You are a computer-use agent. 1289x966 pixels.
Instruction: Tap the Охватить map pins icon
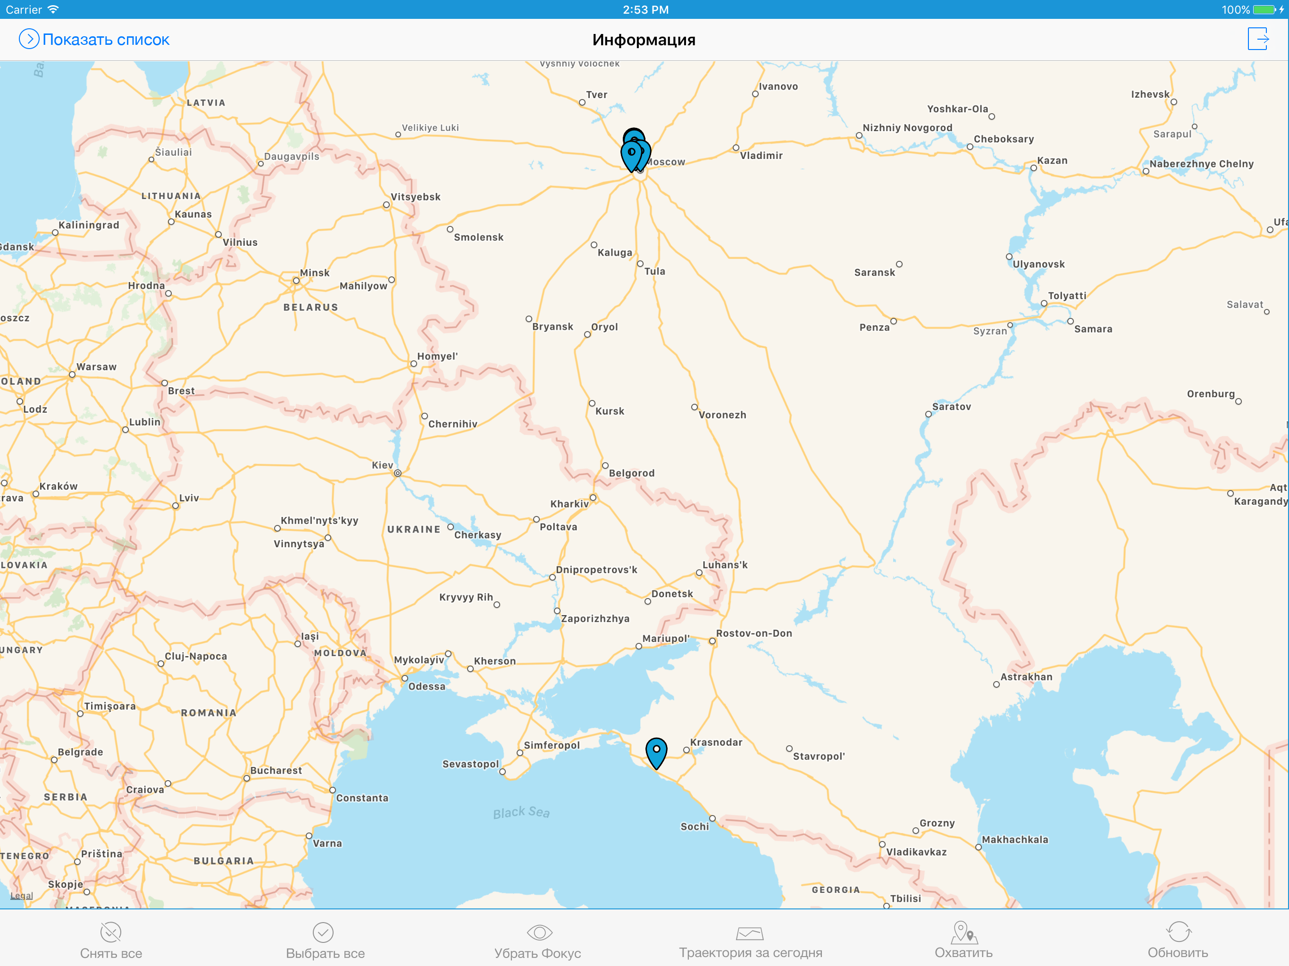click(x=964, y=932)
